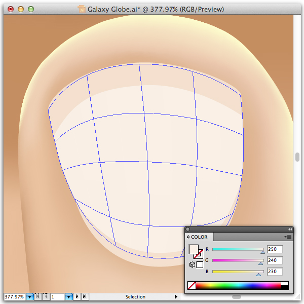The image size is (304, 304).
Task: Go to the Next artboard
Action: pyautogui.click(x=77, y=296)
